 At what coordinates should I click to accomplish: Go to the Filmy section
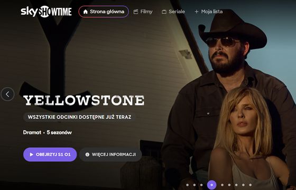[x=143, y=12]
